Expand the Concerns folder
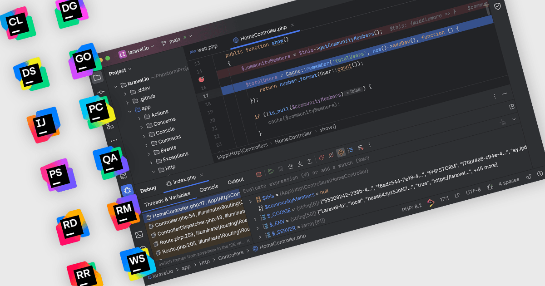 [x=142, y=127]
